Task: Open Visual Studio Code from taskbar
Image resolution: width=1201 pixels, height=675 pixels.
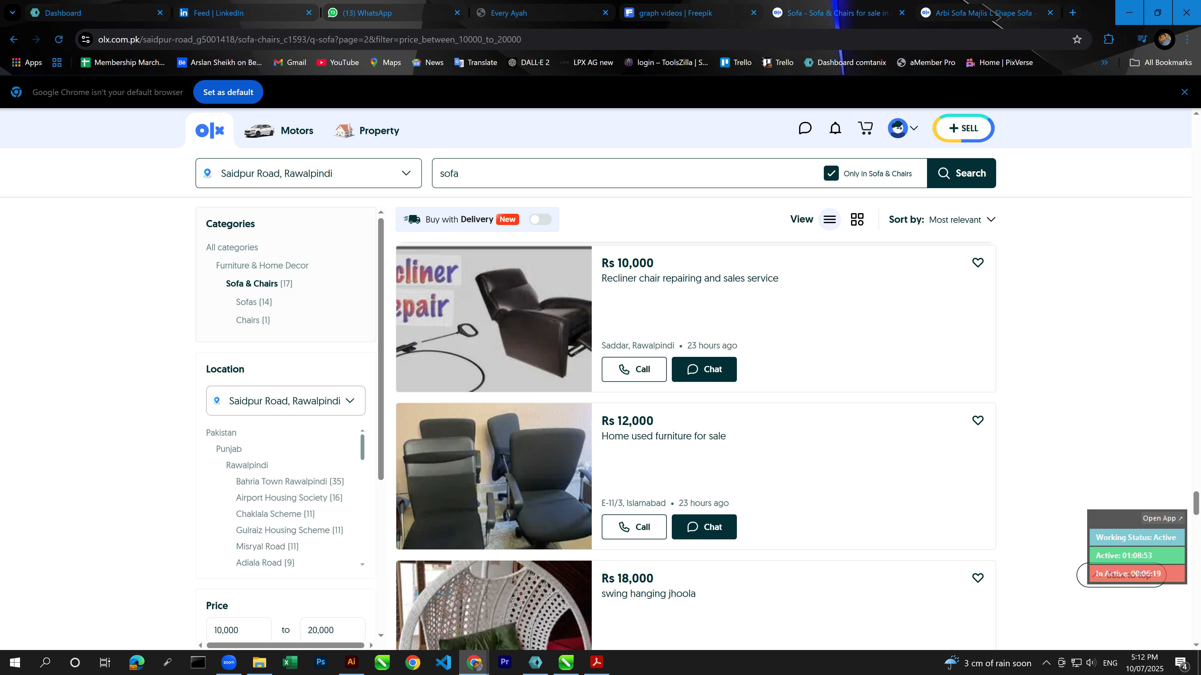Action: (x=443, y=662)
